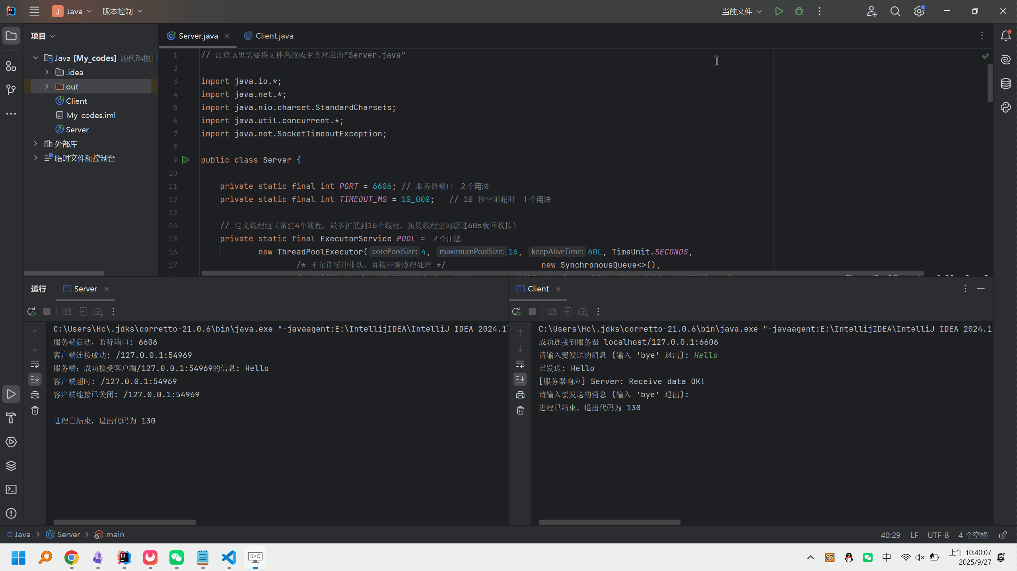Toggle scroll-to-end in the Client console
1017x571 pixels.
[x=520, y=379]
